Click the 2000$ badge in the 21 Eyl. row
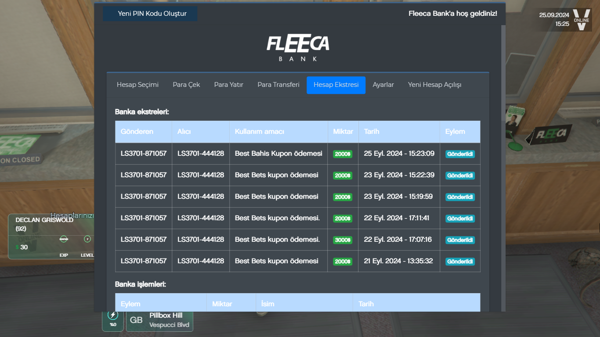Viewport: 600px width, 337px height. click(x=343, y=262)
